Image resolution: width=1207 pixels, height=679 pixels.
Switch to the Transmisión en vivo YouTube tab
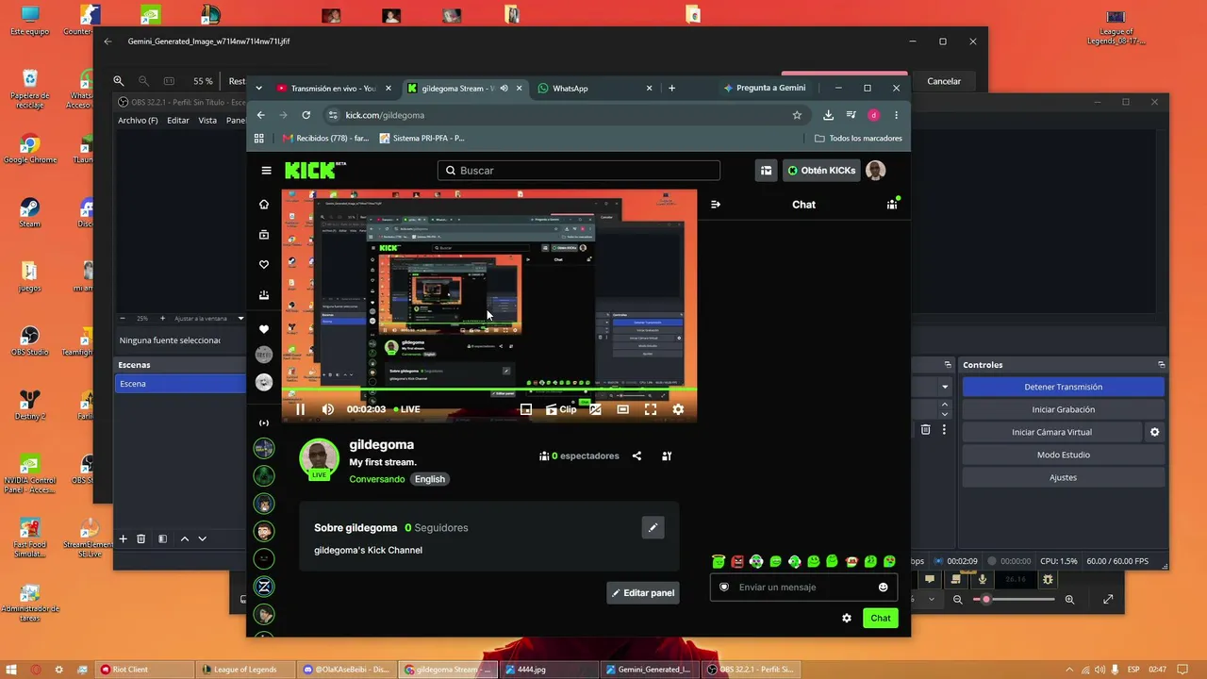334,89
